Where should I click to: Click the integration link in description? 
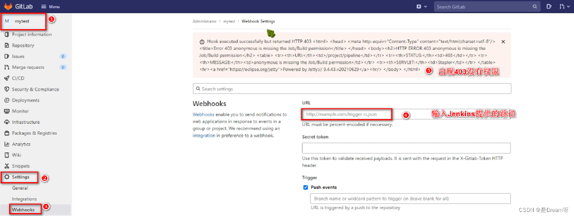click(x=204, y=135)
